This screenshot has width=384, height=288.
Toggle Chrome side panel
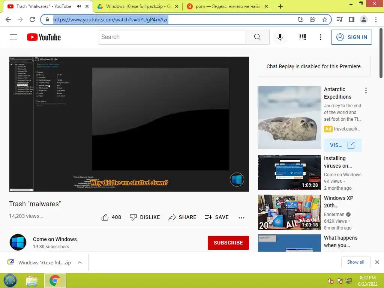pyautogui.click(x=352, y=19)
